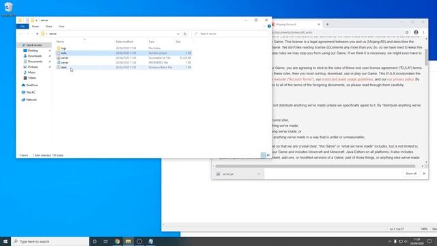Show hidden system tray icons
The height and width of the screenshot is (246, 437).
(389, 241)
